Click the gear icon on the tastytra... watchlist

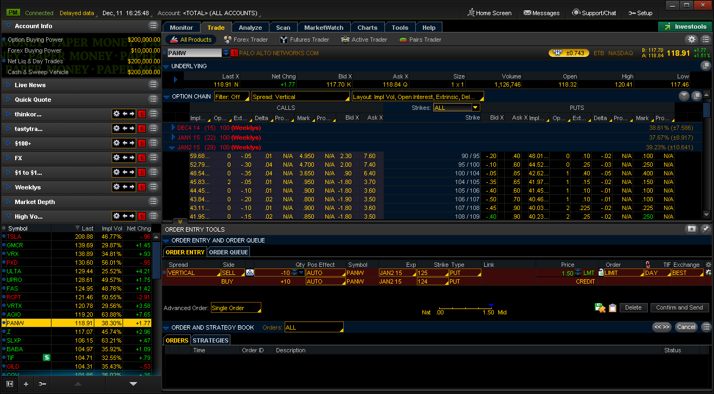click(116, 129)
